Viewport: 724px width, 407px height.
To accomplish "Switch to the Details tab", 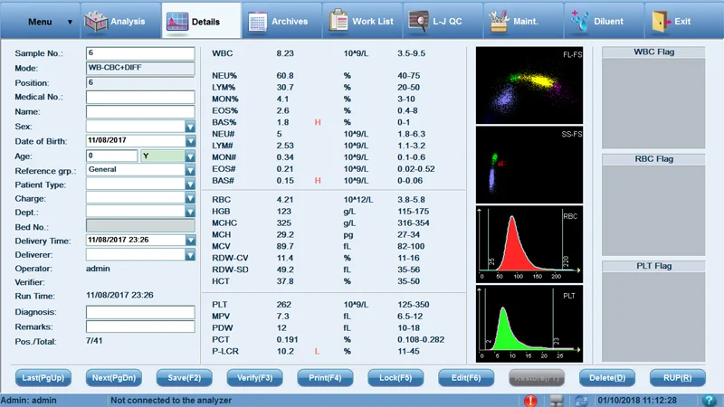I will click(x=200, y=21).
